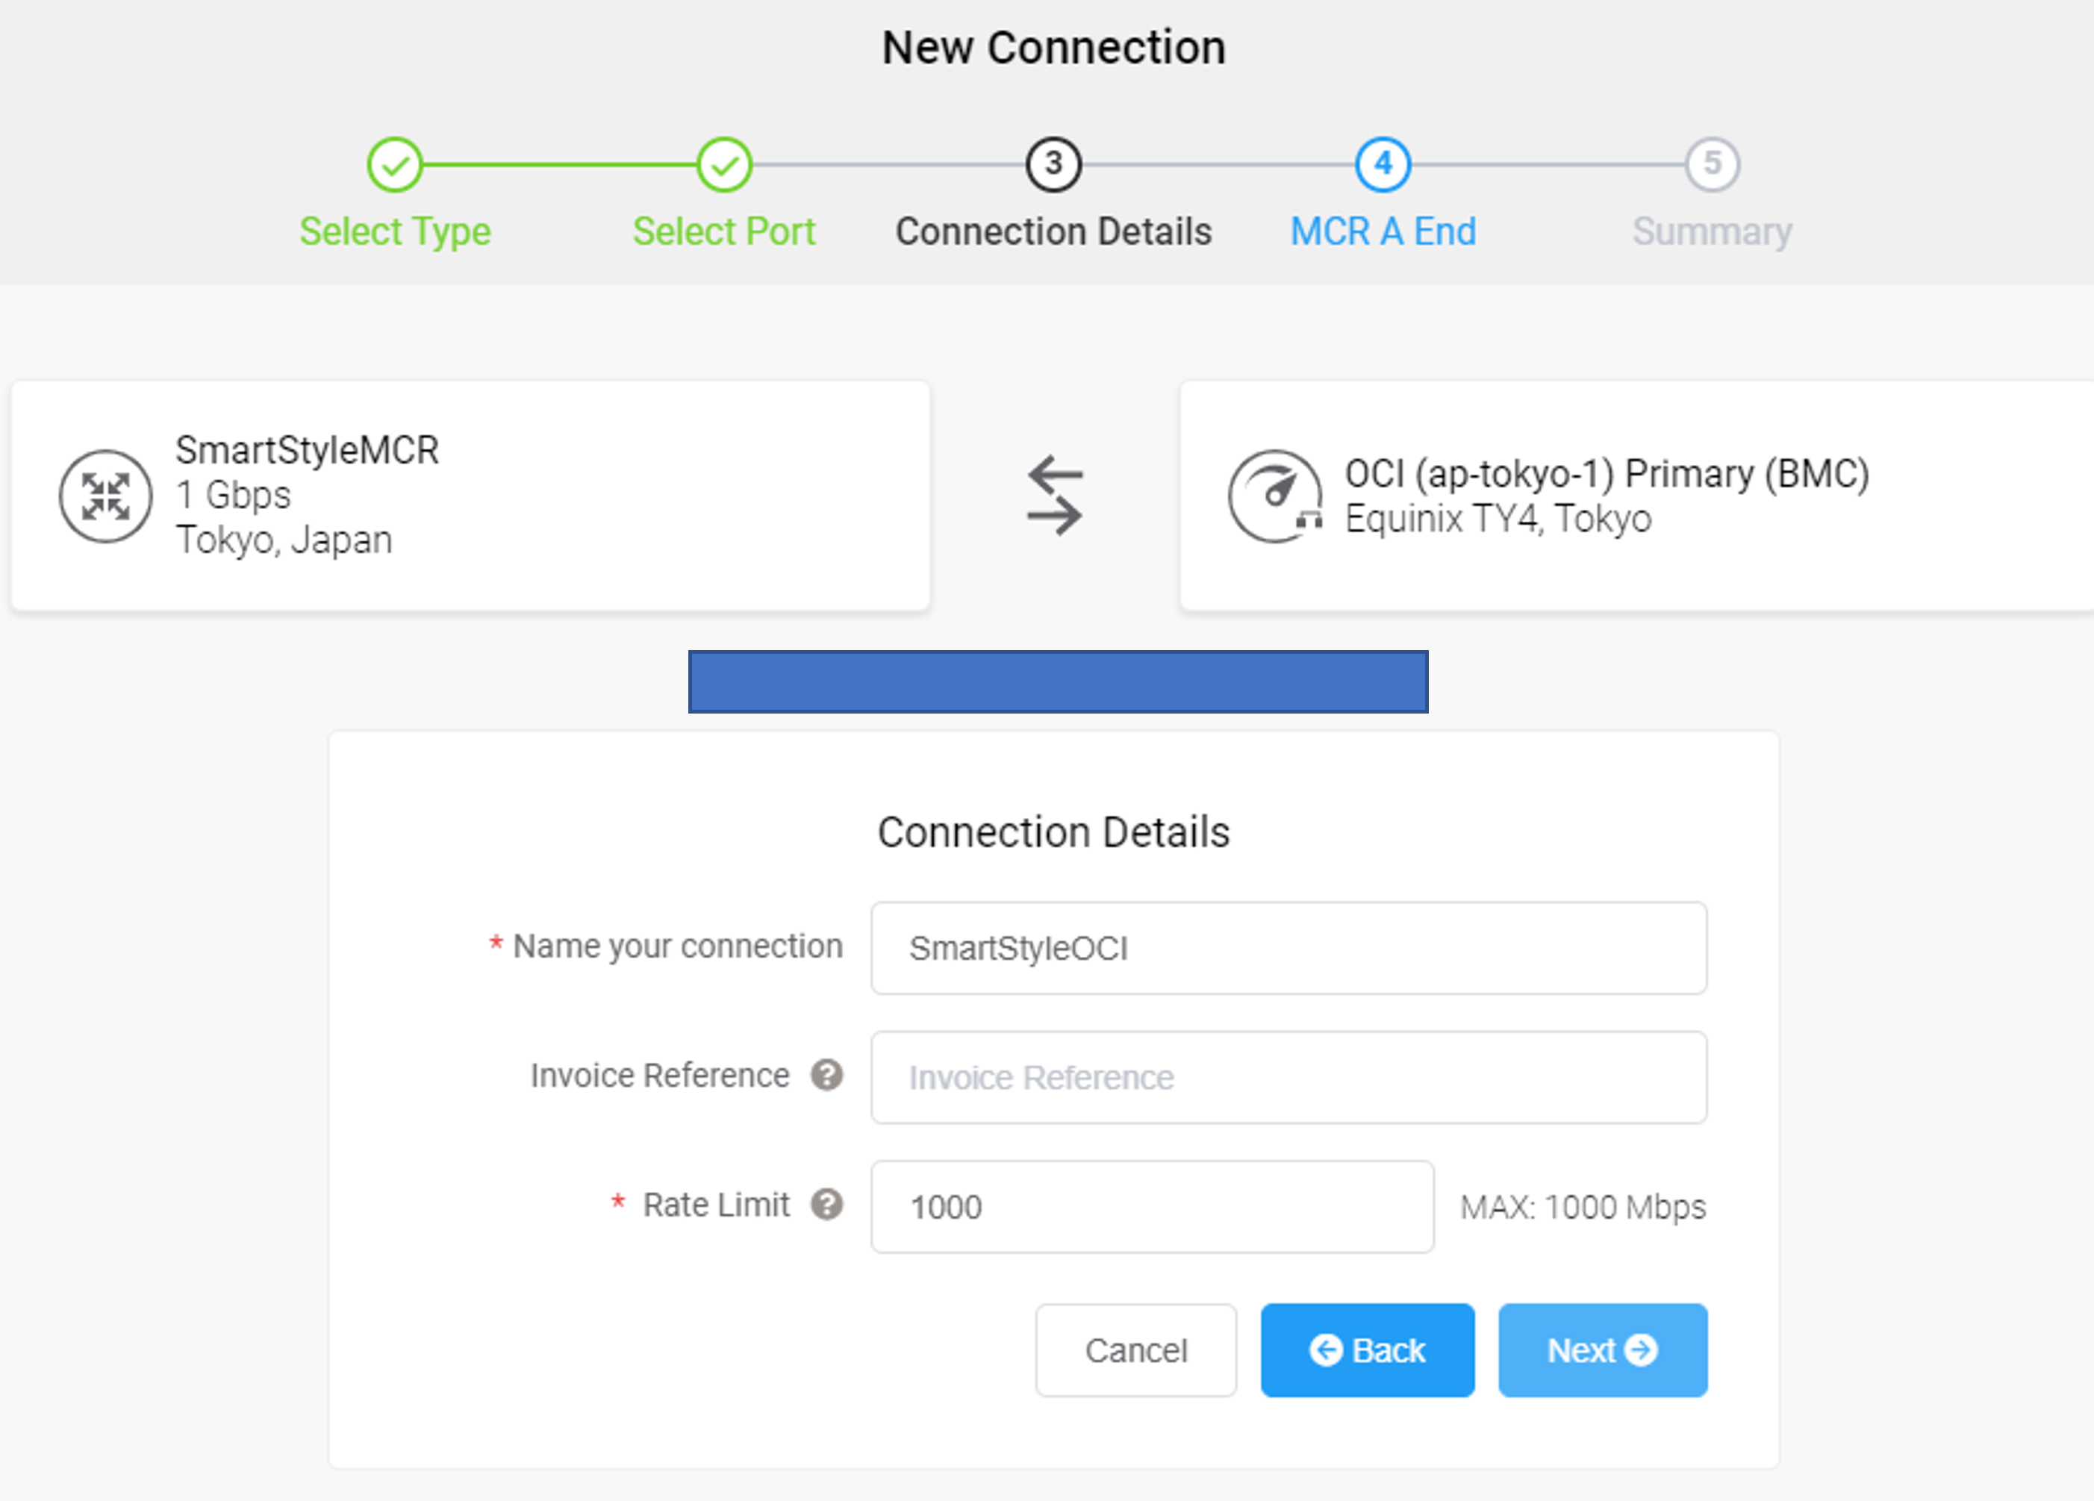The height and width of the screenshot is (1501, 2094).
Task: Click the Cancel button
Action: pyautogui.click(x=1135, y=1350)
